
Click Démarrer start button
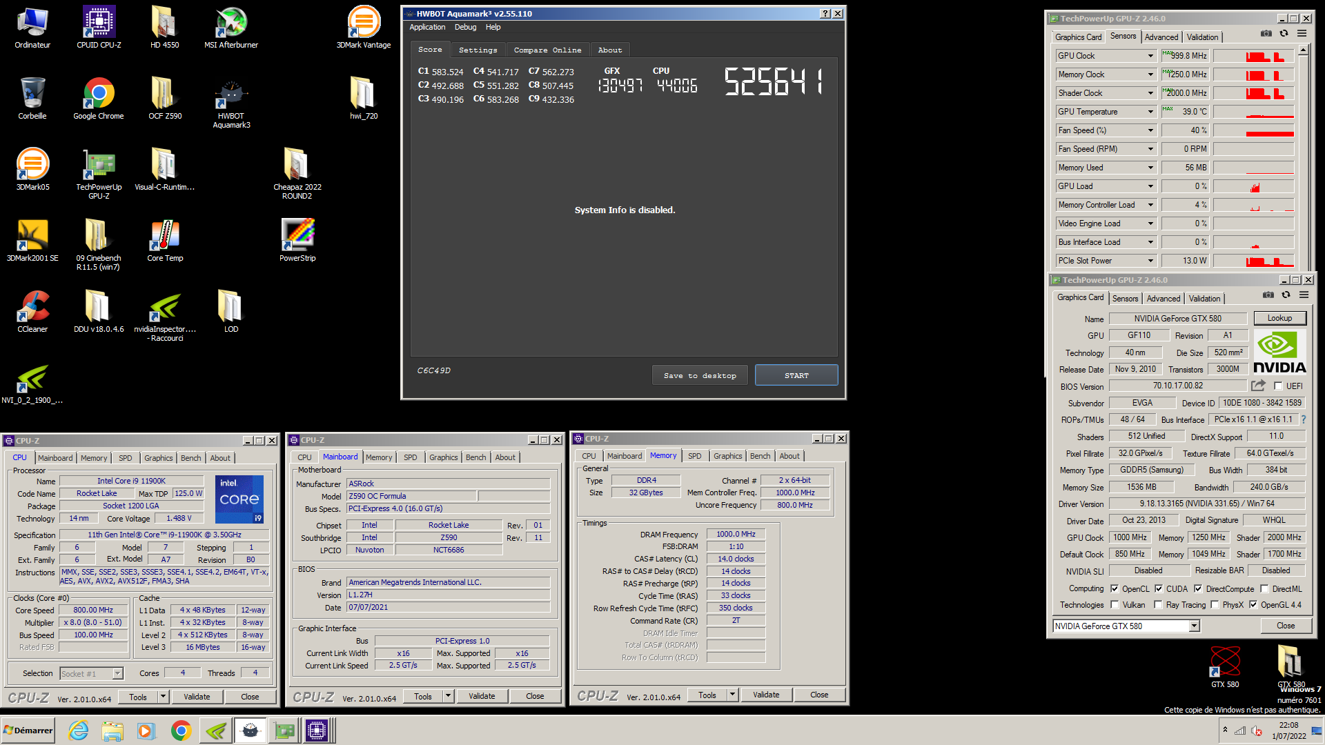[28, 731]
